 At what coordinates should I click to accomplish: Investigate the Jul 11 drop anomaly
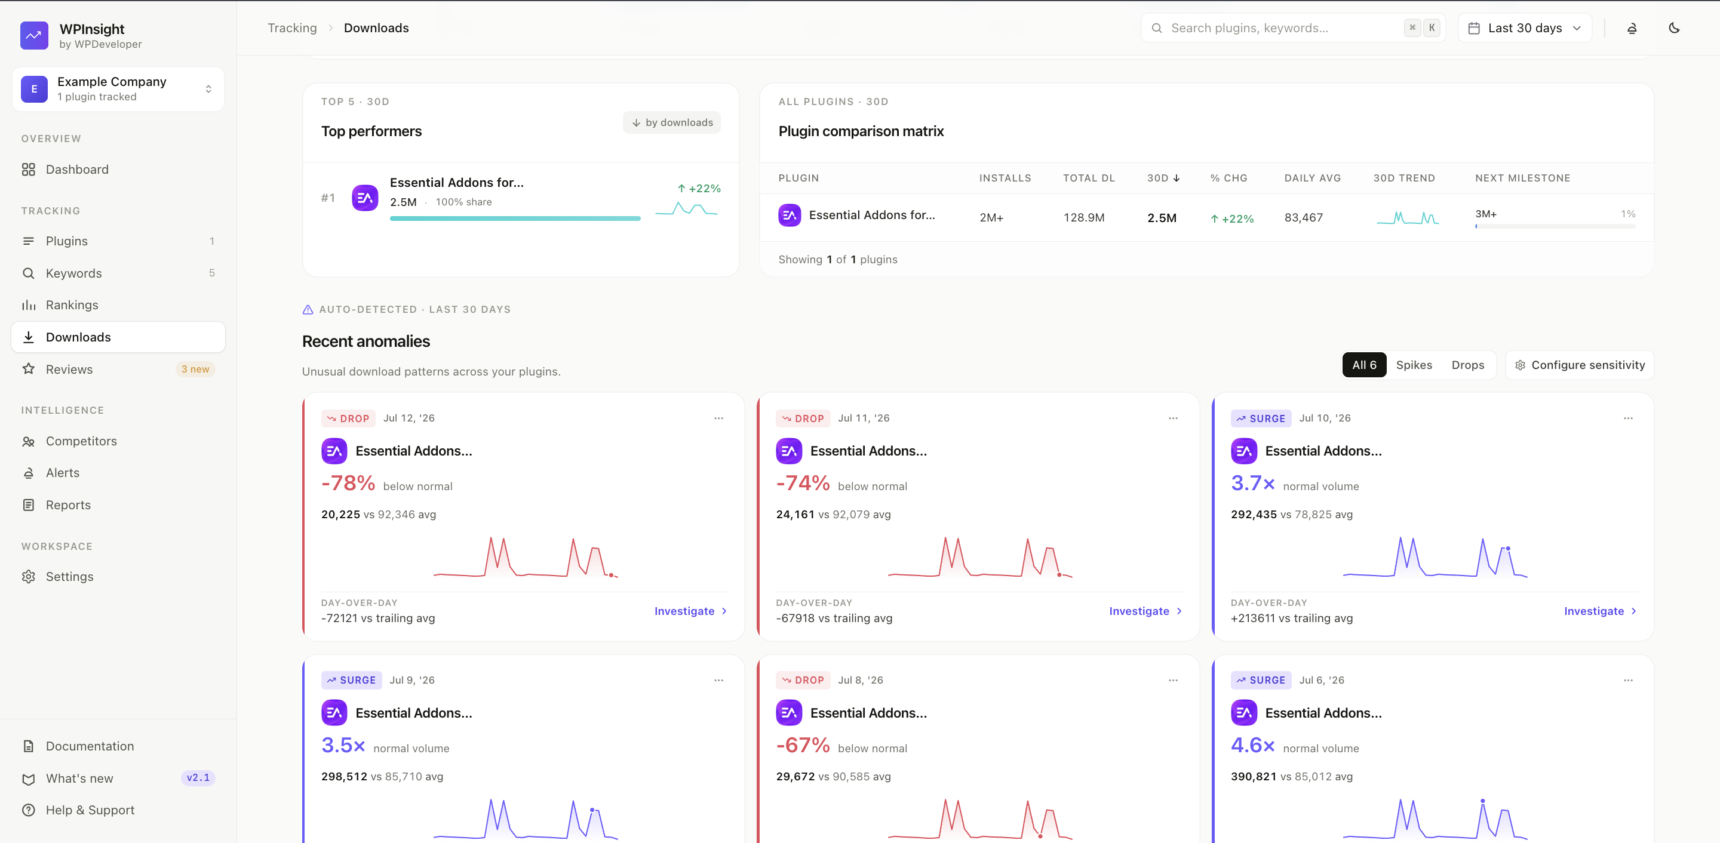1145,611
